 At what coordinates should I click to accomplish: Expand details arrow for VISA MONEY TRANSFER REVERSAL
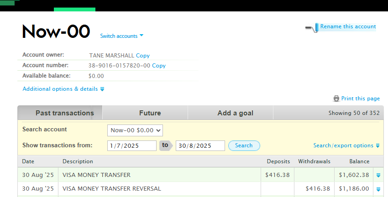[x=378, y=189]
